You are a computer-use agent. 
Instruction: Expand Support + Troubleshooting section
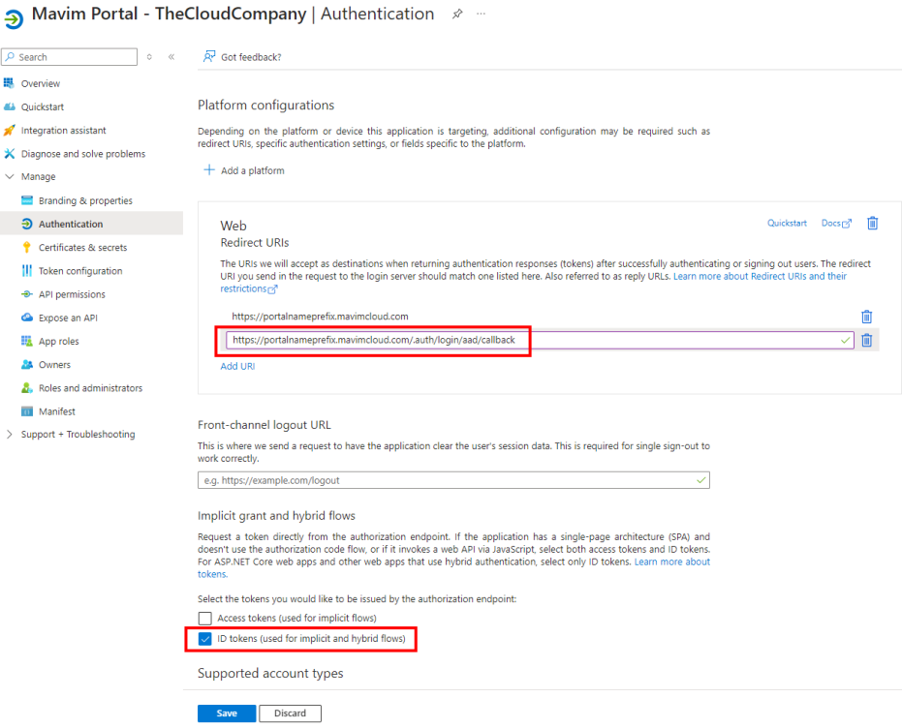click(x=10, y=435)
